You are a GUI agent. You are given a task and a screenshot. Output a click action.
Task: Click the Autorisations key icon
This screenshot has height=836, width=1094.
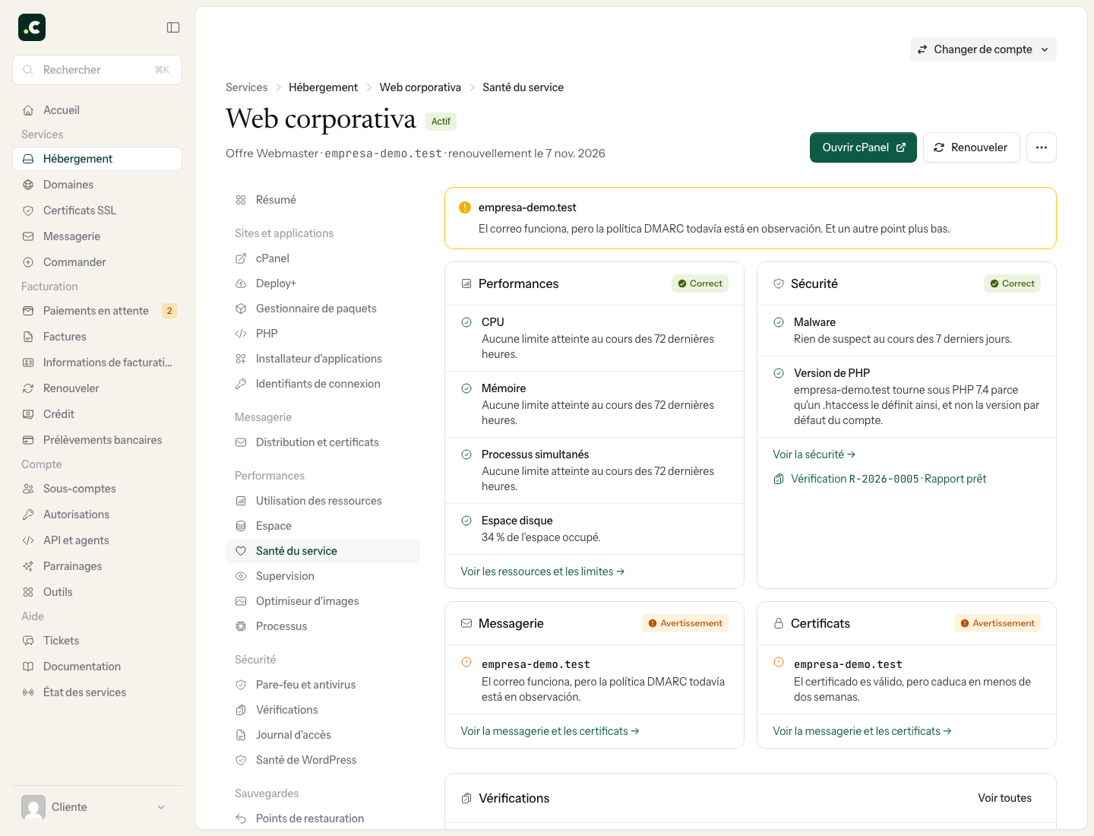click(28, 515)
